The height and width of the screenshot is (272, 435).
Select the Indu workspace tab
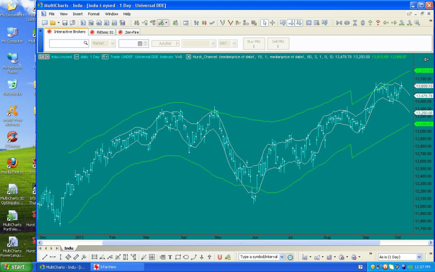(x=69, y=248)
